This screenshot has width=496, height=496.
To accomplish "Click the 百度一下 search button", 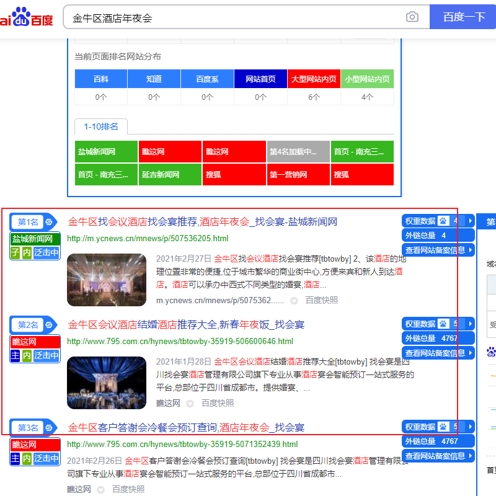I will point(463,17).
